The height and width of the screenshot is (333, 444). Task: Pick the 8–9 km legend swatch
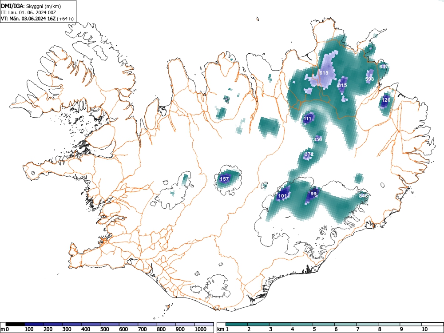tap(389, 324)
